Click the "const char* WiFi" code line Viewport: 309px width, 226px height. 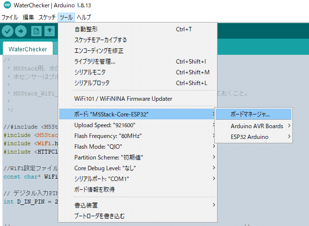(x=31, y=177)
